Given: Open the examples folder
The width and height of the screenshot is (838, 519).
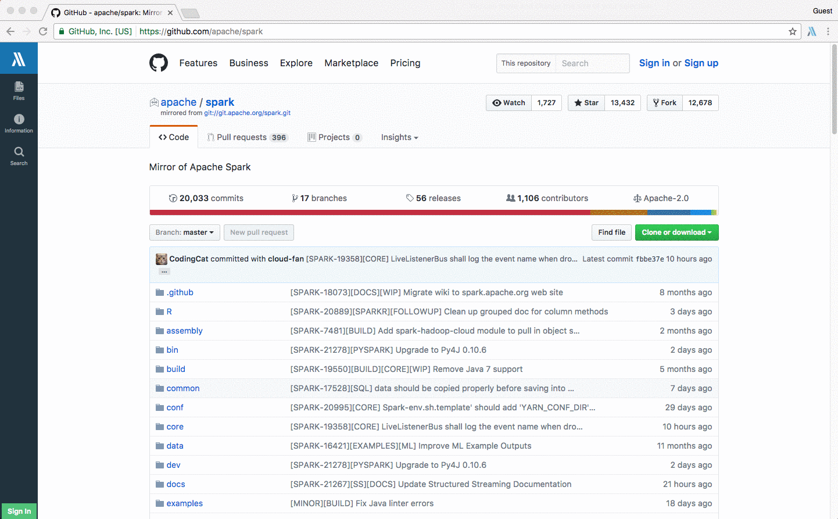Looking at the screenshot, I should click(184, 503).
